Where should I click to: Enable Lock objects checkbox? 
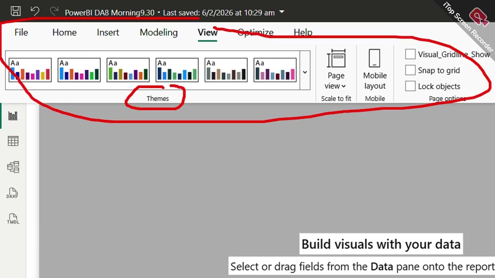coord(410,86)
